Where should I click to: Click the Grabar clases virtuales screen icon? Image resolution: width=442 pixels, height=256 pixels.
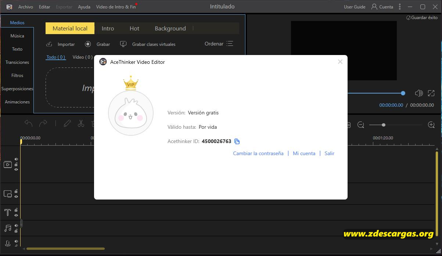[x=123, y=44]
